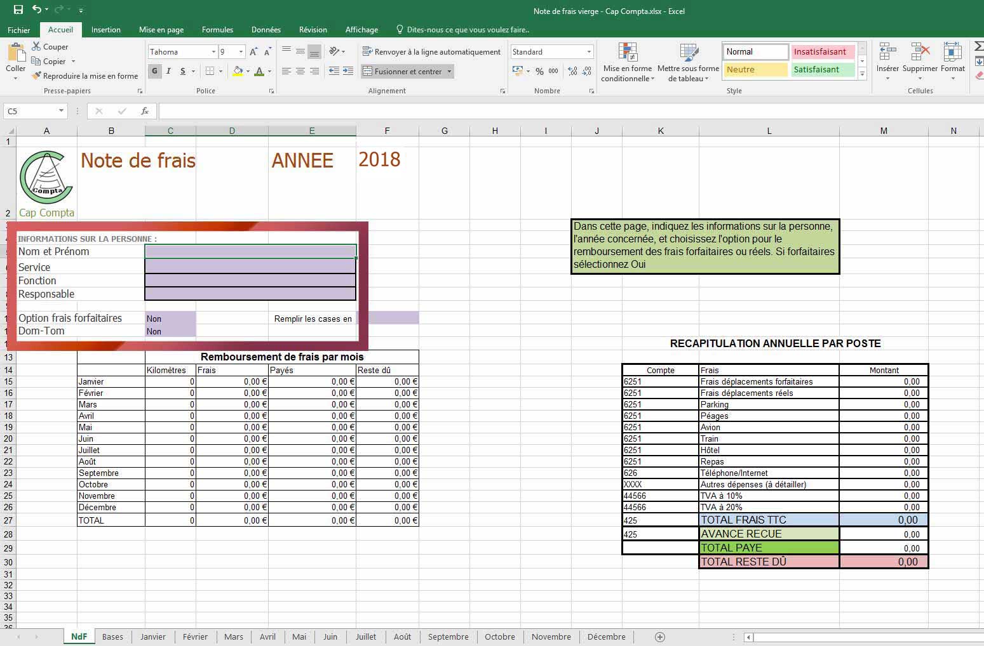
Task: Click the increase indent icon
Action: [x=348, y=71]
